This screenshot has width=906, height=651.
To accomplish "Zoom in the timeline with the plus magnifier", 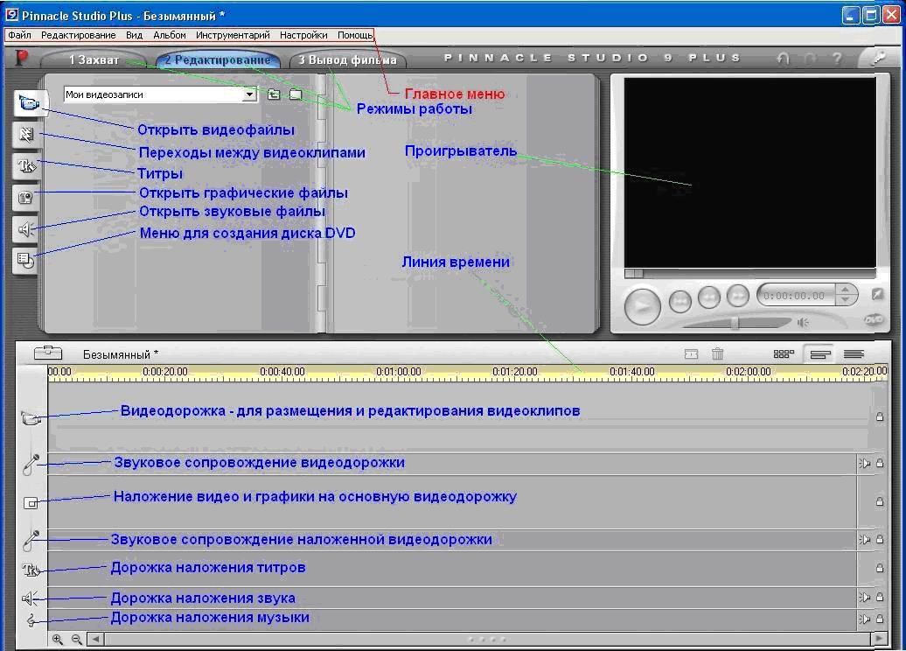I will [58, 639].
